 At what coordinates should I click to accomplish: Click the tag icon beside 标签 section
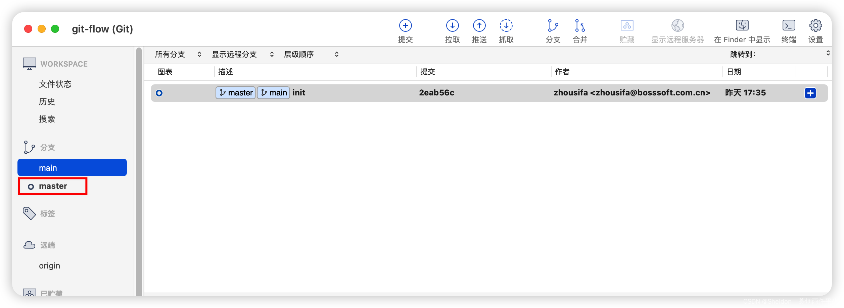29,213
